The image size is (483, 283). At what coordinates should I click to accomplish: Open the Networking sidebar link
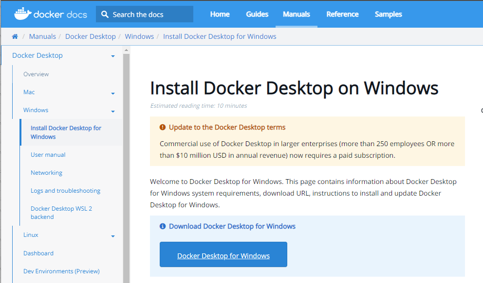click(46, 172)
